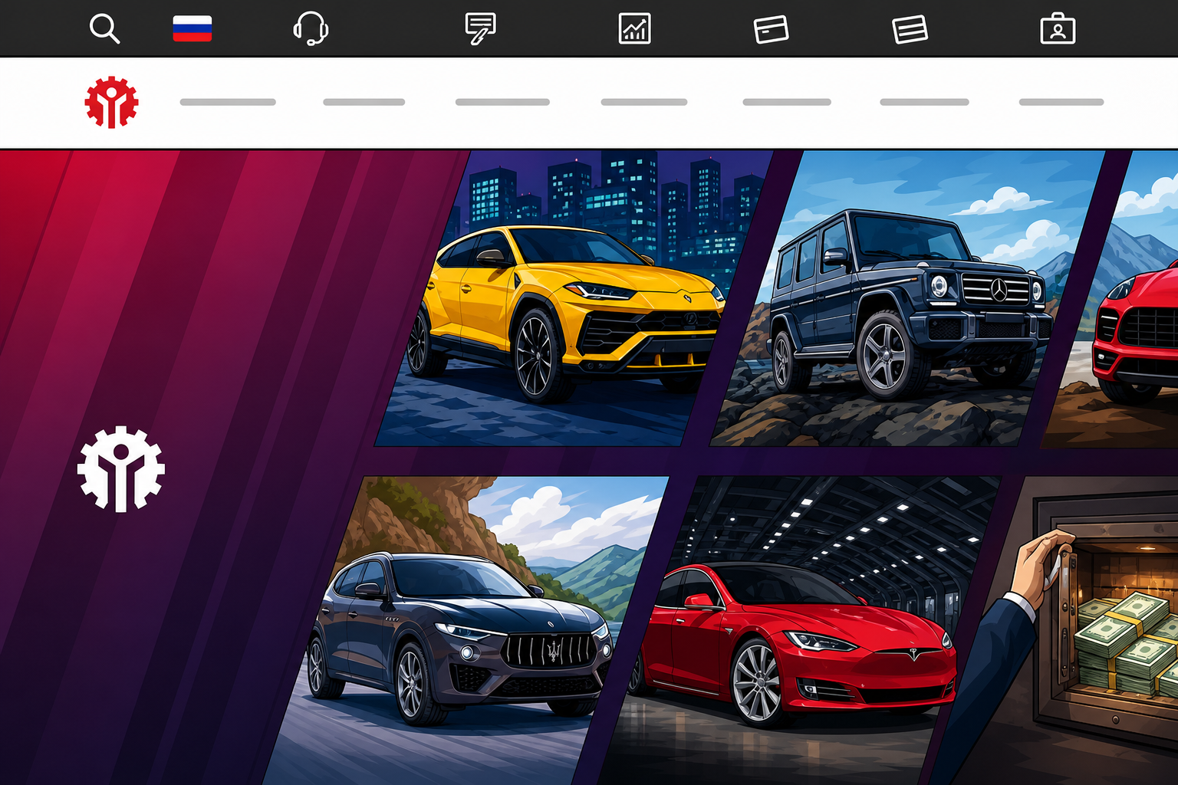Screen dimensions: 1178x785
Task: Click the white gear logo on banner
Action: coord(120,468)
